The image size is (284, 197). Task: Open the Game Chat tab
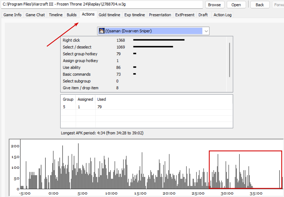(x=35, y=15)
